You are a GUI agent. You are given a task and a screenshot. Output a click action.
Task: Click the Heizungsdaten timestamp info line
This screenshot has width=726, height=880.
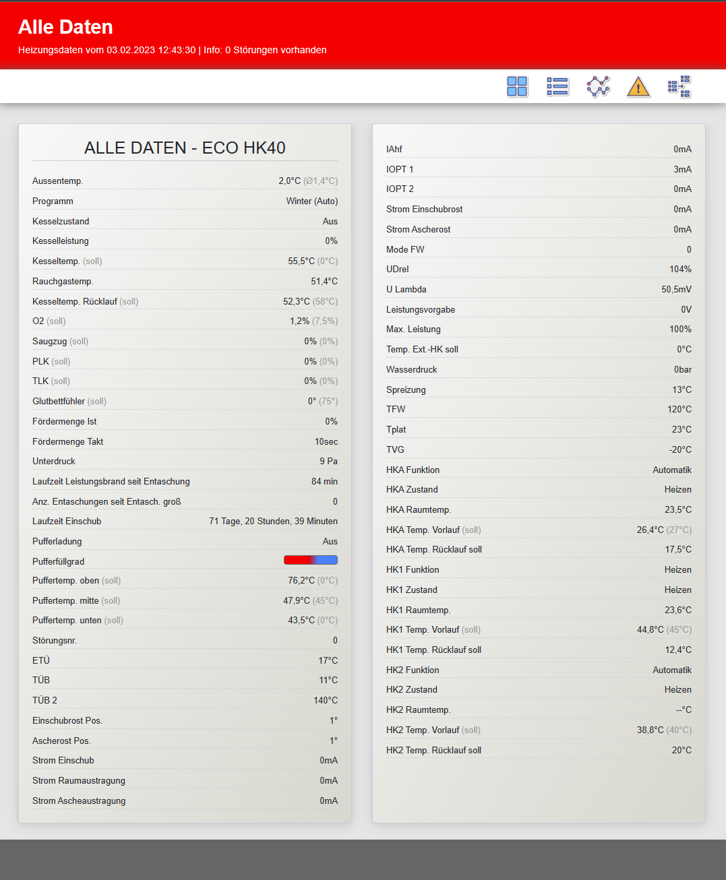coord(173,50)
